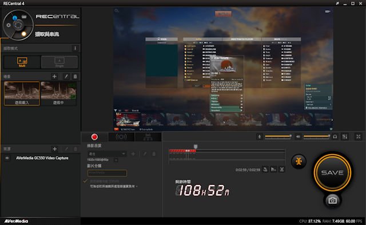366x225 pixels.
Task: Click the headphone monitor icon
Action: tap(335, 137)
